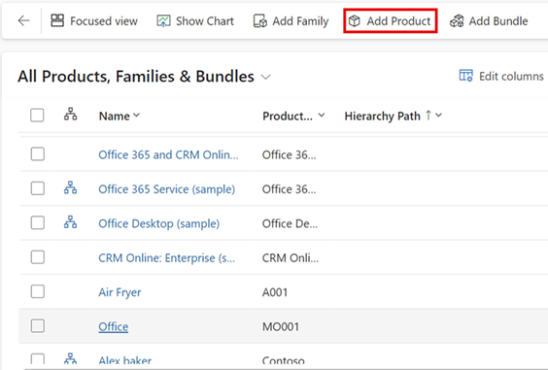Check the Alex baker row
This screenshot has width=548, height=370.
(x=37, y=358)
